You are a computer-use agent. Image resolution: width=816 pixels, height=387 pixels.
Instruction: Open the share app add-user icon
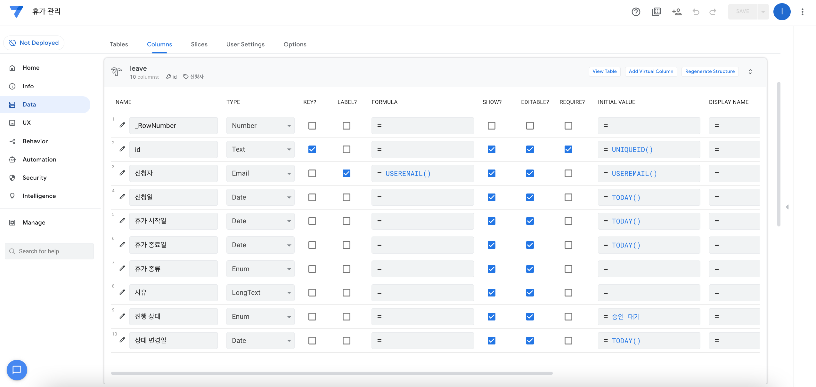(676, 12)
